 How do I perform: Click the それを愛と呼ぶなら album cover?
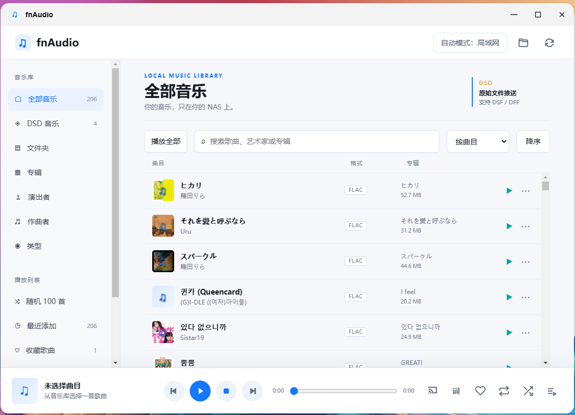tap(163, 226)
